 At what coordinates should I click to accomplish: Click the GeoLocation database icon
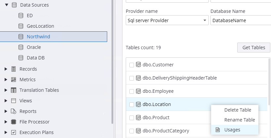click(x=21, y=26)
